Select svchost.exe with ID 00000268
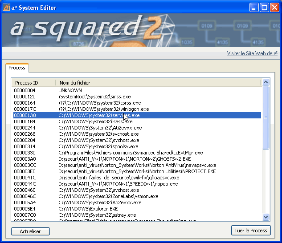Screen dimensions: 282x243 [137, 134]
